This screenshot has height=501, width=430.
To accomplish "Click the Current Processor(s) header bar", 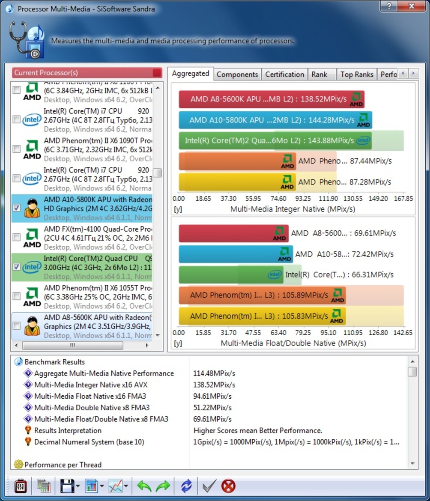I will [87, 73].
